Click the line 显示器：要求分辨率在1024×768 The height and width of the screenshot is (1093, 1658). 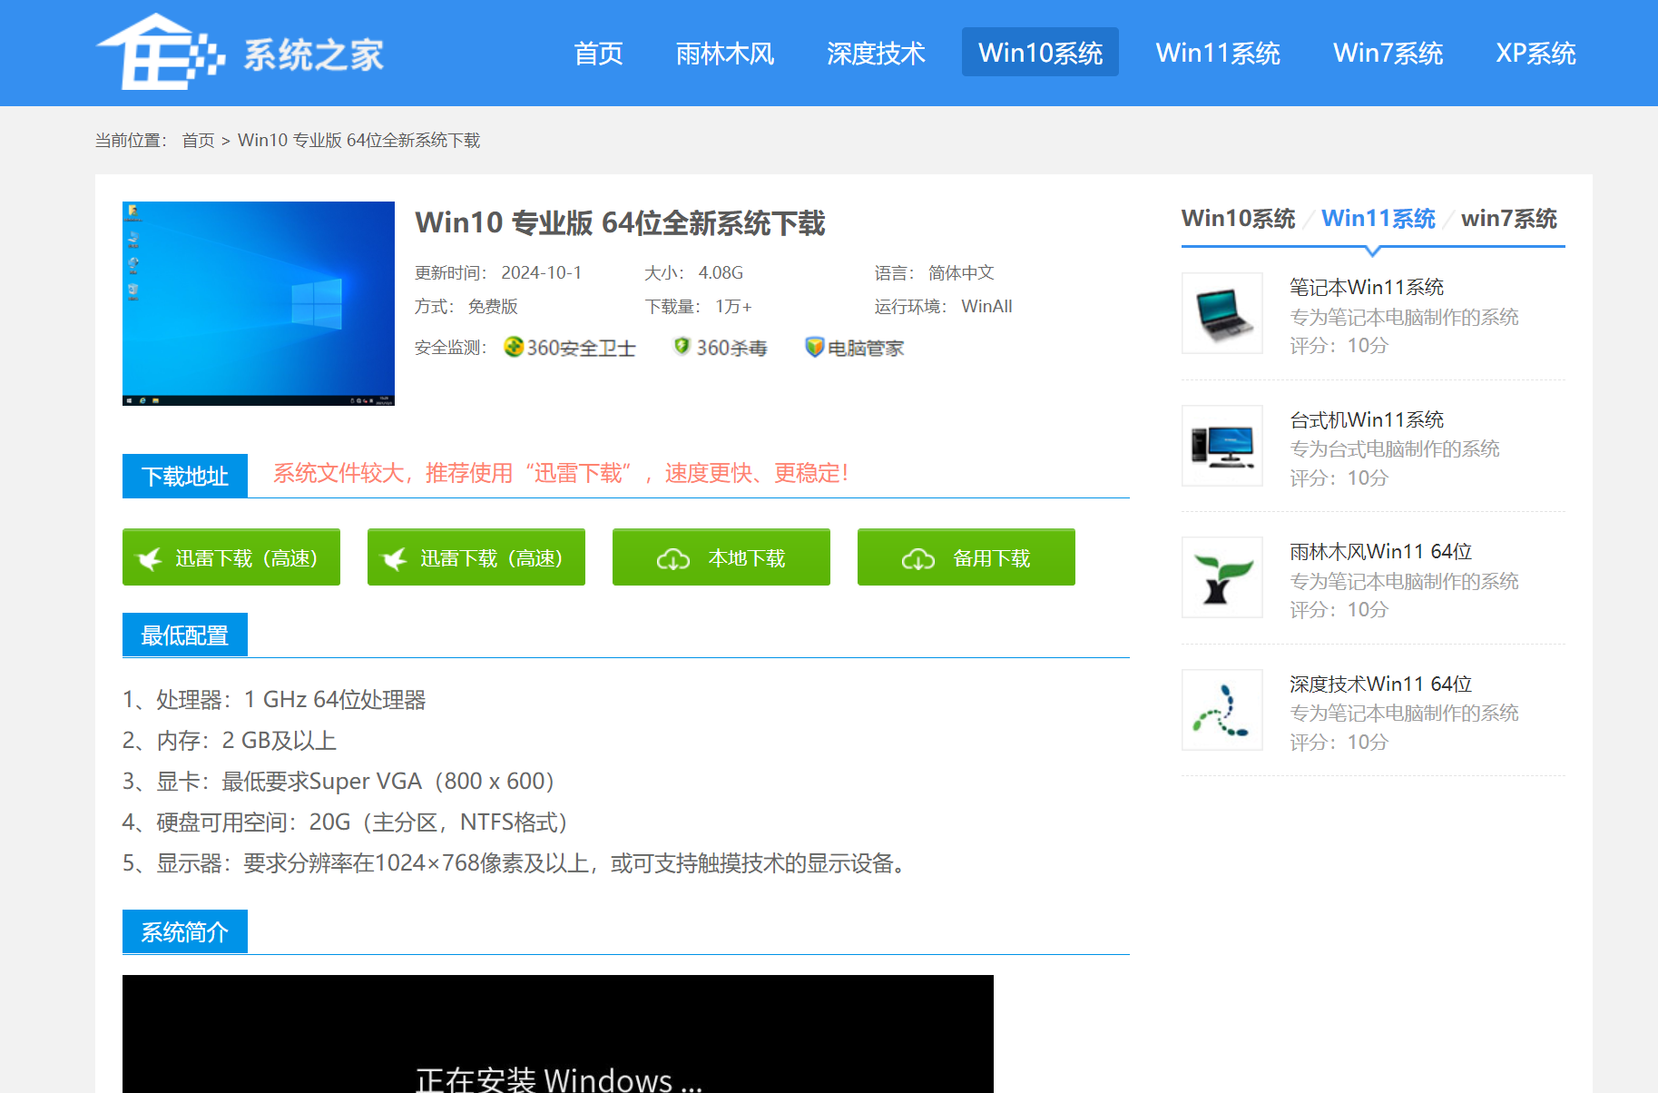coord(516,863)
